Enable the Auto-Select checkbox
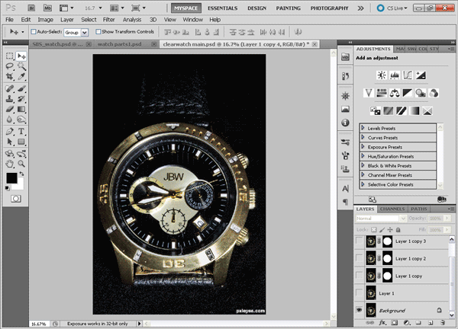Viewport: 458px width, 329px height. pyautogui.click(x=34, y=31)
